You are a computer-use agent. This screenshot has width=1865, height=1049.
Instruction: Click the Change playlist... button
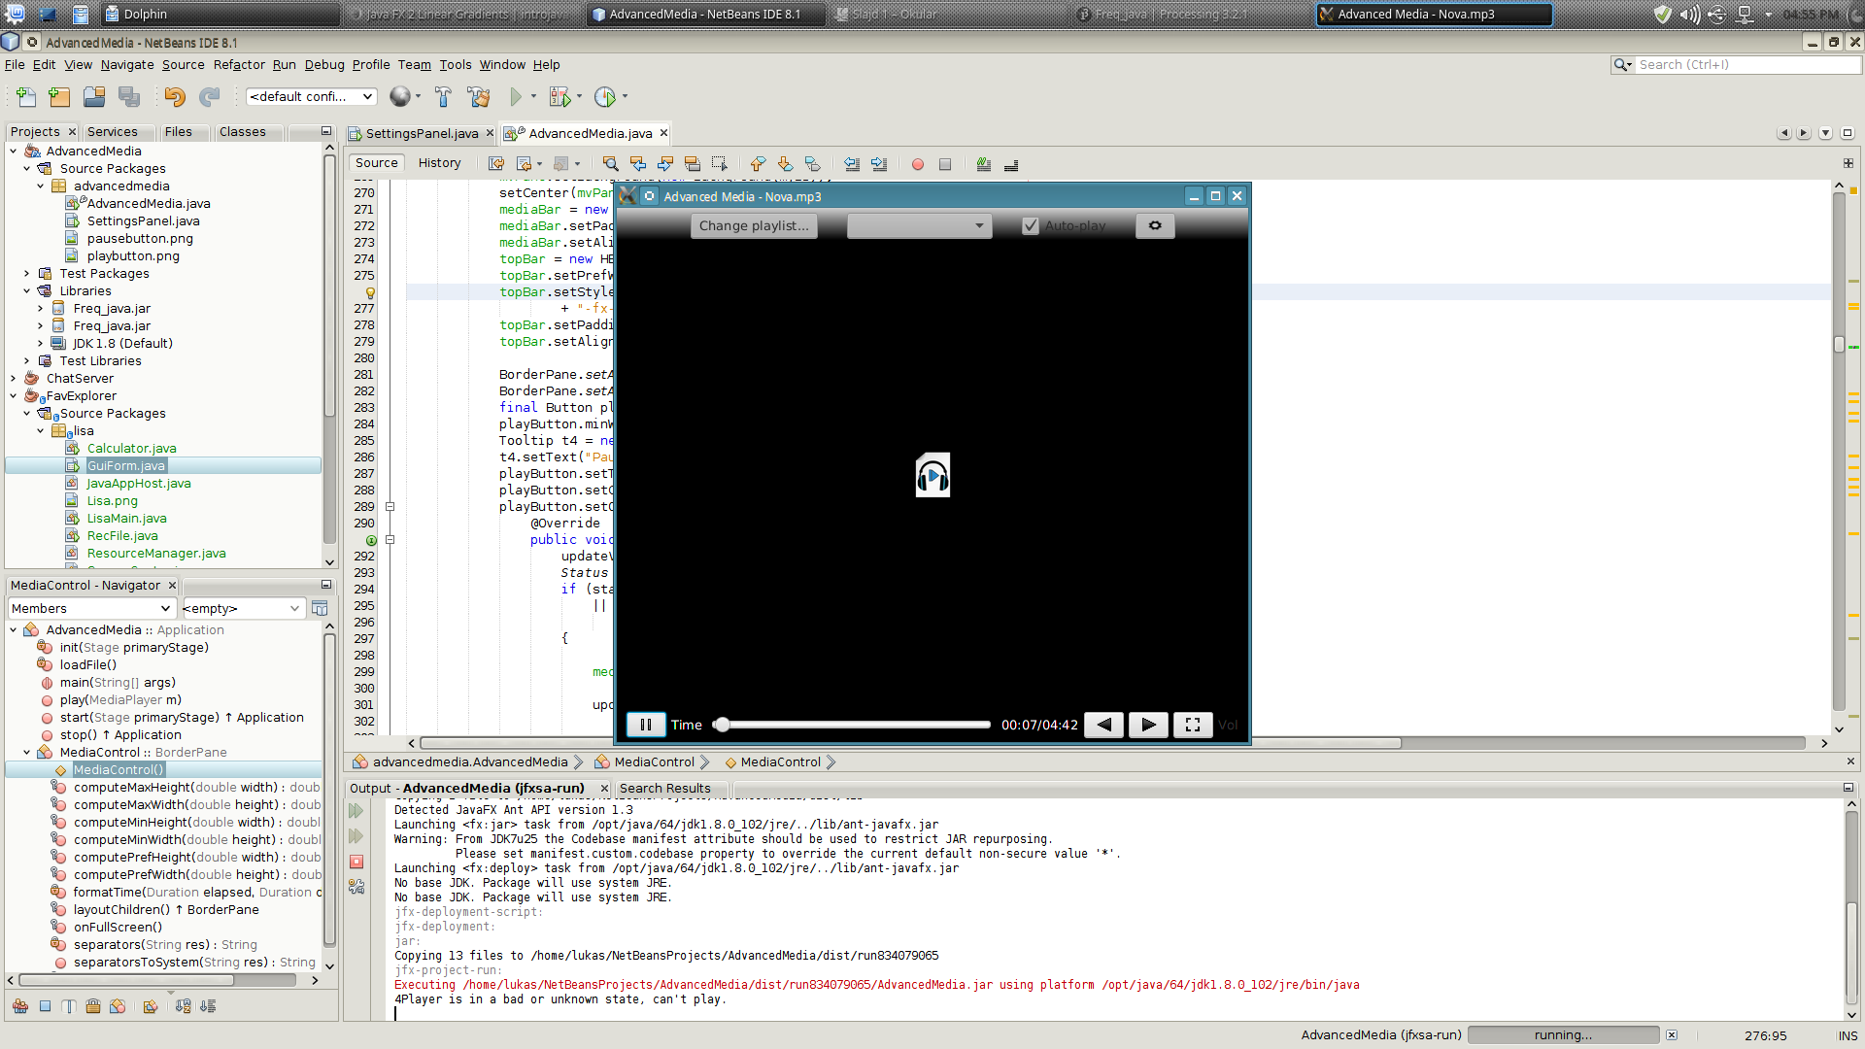click(x=754, y=225)
